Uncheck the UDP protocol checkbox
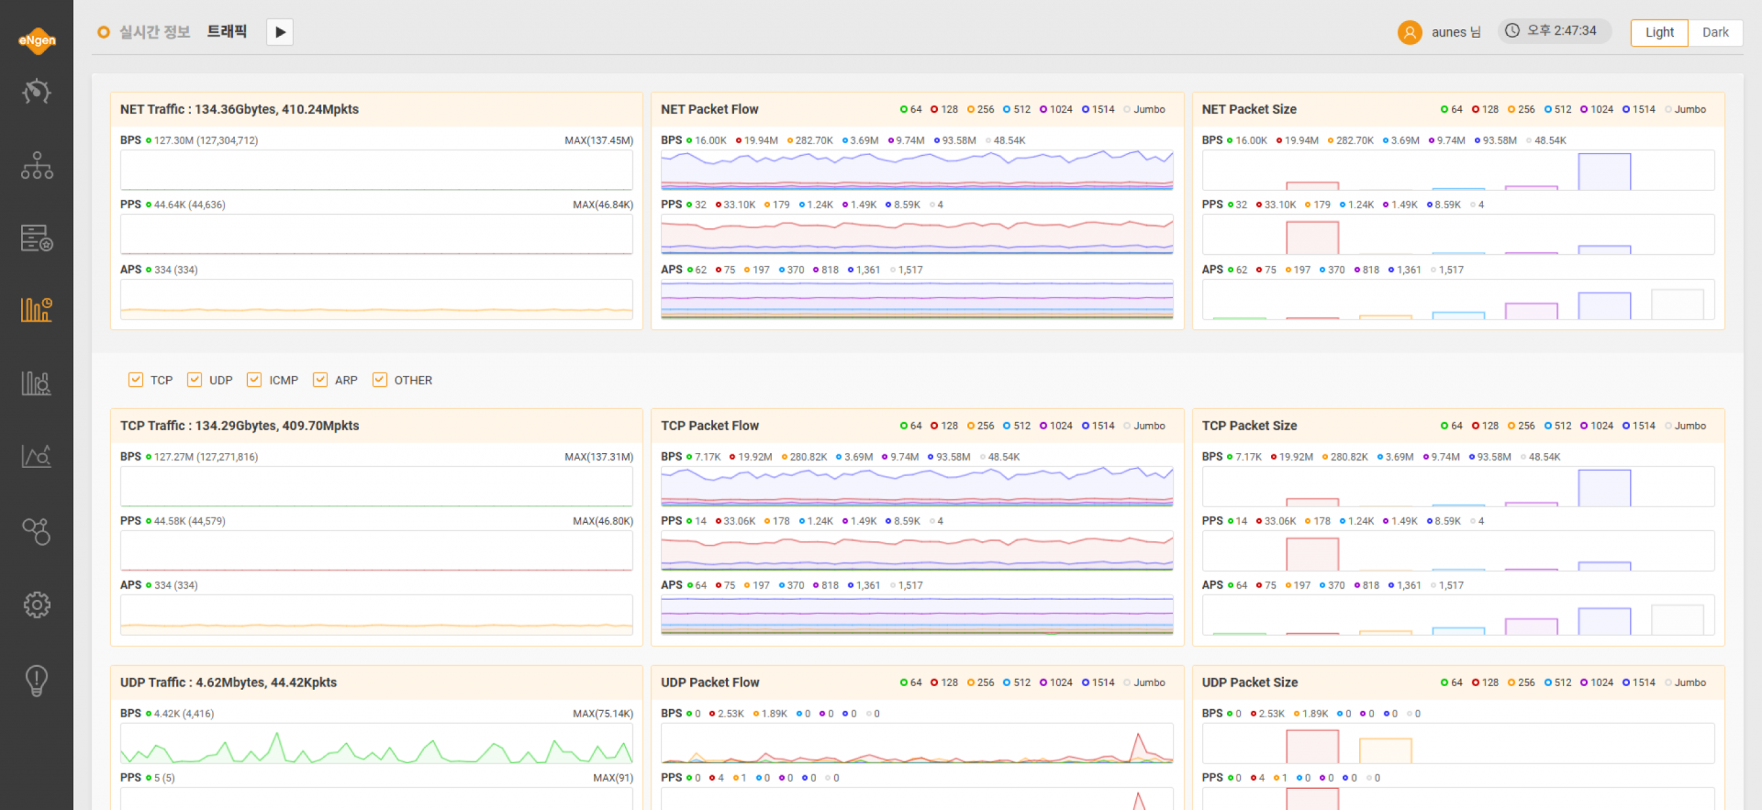The image size is (1762, 810). 195,380
